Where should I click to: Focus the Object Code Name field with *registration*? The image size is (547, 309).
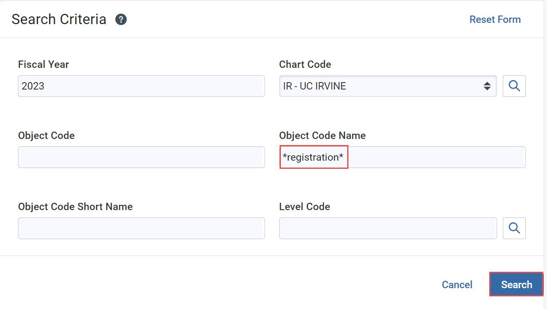pos(402,157)
